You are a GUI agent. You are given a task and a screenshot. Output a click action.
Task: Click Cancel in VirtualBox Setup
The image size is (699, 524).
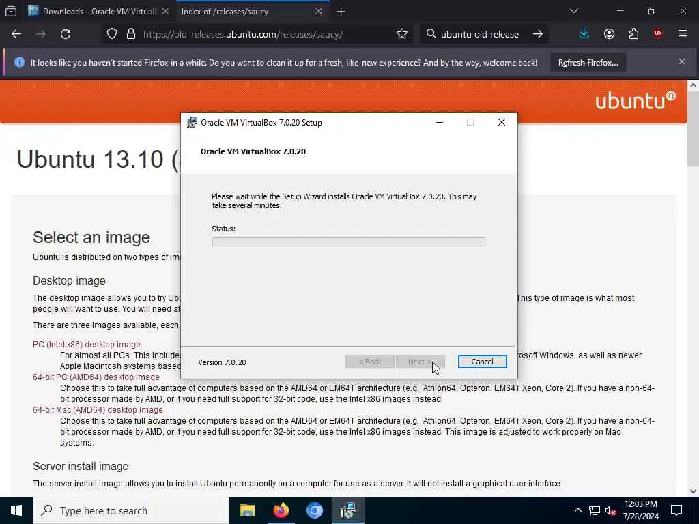pos(482,362)
